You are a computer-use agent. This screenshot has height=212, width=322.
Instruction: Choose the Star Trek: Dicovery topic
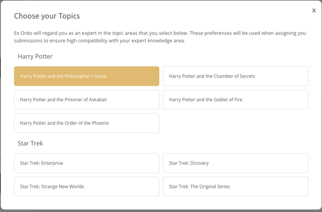(x=235, y=163)
